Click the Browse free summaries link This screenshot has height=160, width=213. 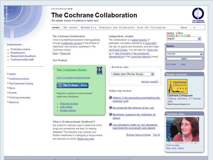point(138,135)
